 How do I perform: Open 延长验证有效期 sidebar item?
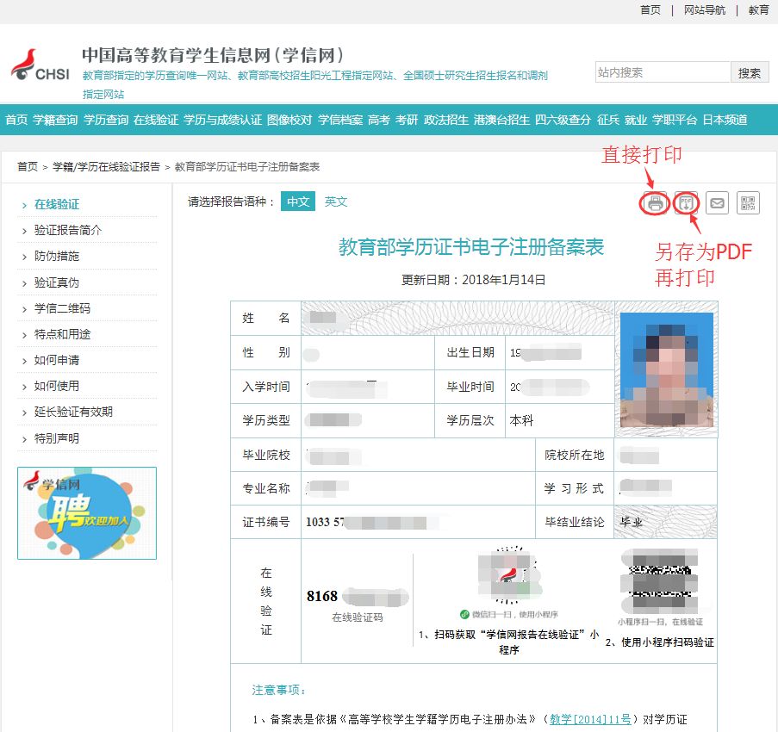[73, 412]
